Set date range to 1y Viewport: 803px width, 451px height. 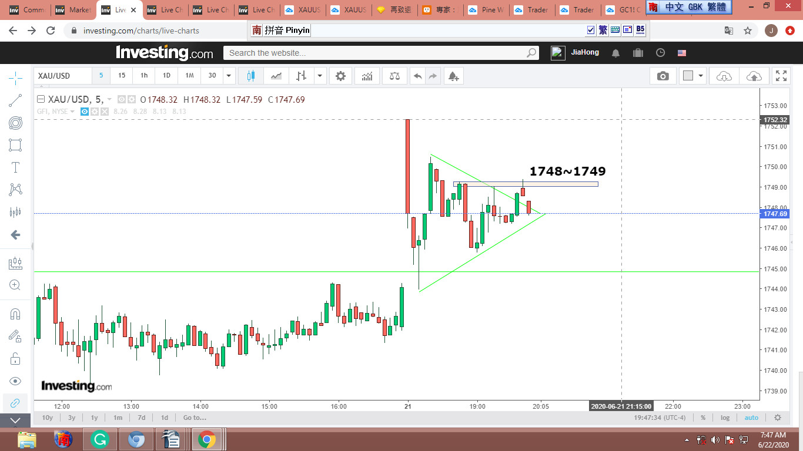point(94,418)
